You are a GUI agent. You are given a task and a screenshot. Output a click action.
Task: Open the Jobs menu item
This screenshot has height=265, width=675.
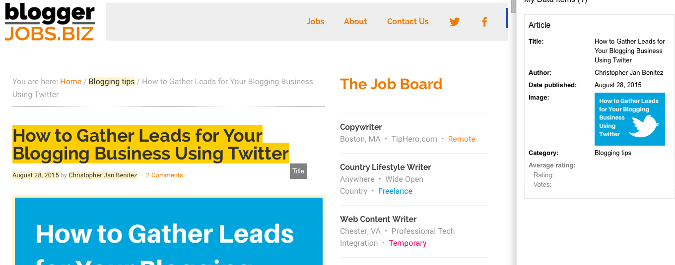coord(315,22)
